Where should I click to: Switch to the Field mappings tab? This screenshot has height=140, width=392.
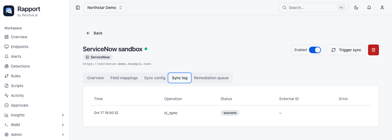124,78
